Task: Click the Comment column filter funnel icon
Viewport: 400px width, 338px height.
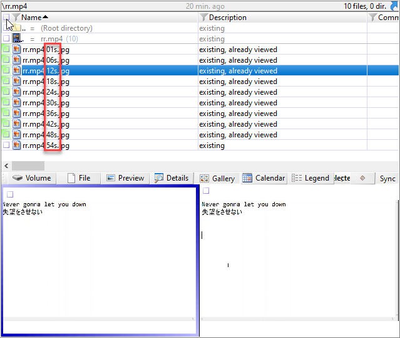Action: click(372, 18)
